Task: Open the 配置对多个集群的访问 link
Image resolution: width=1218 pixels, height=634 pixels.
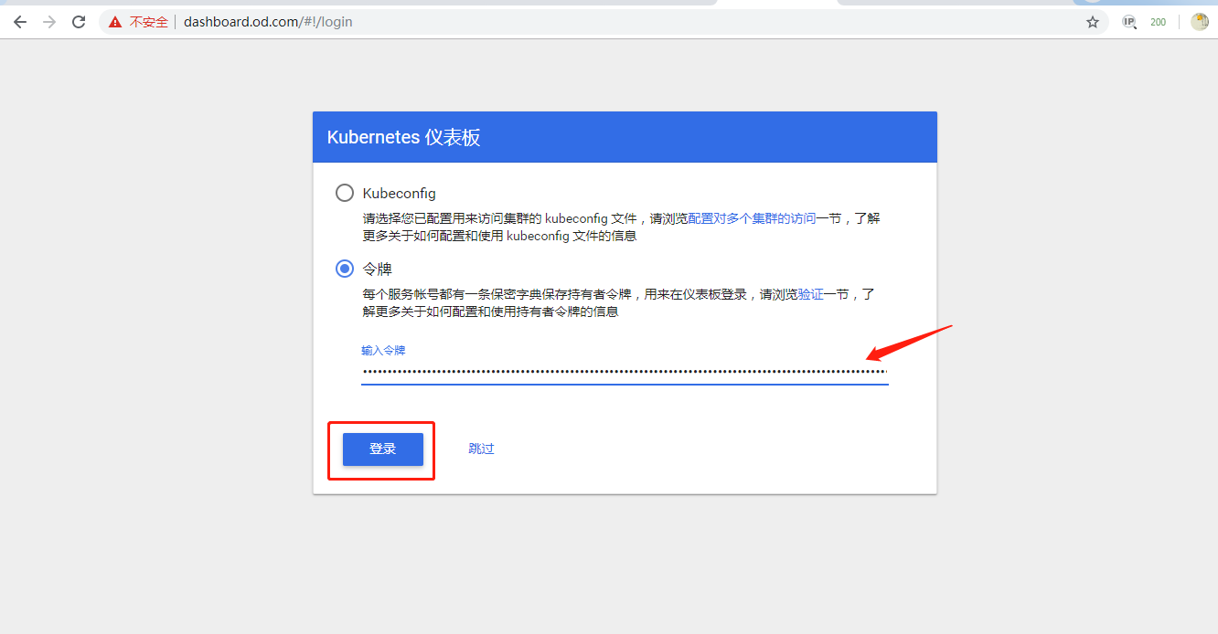Action: coord(752,219)
